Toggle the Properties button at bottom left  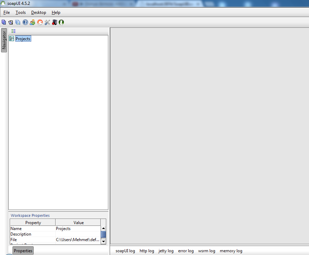point(23,250)
